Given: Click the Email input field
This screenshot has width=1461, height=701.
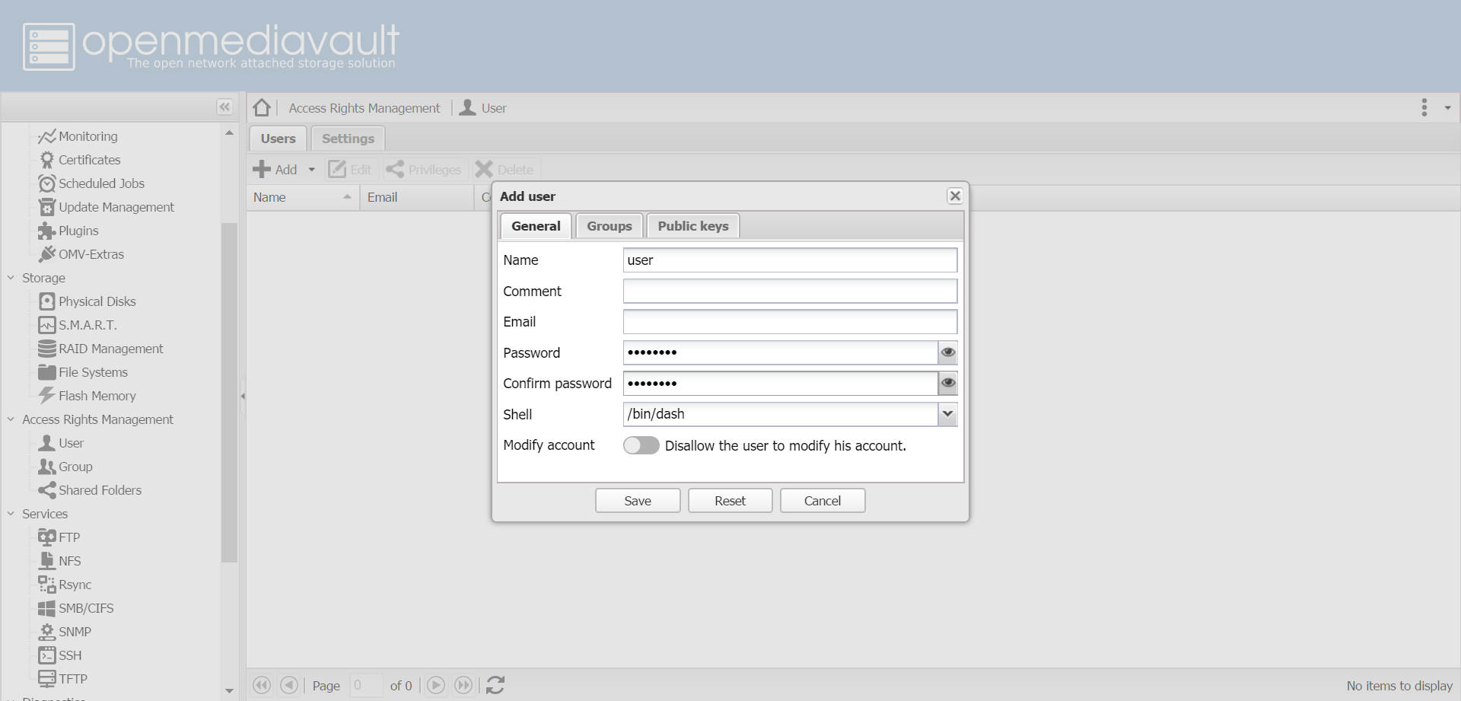Looking at the screenshot, I should [x=790, y=321].
